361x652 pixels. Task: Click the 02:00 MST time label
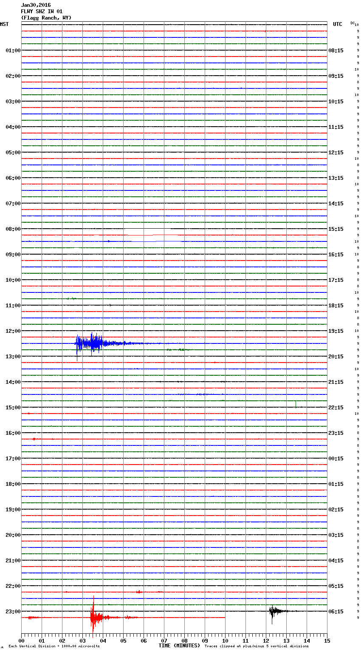pyautogui.click(x=13, y=76)
